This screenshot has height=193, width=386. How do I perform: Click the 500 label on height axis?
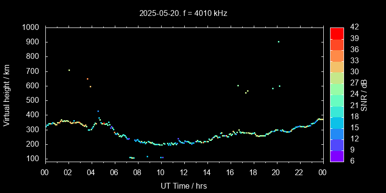[34, 100]
